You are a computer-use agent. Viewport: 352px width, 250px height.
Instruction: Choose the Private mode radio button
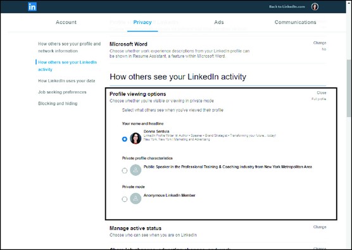tap(125, 199)
